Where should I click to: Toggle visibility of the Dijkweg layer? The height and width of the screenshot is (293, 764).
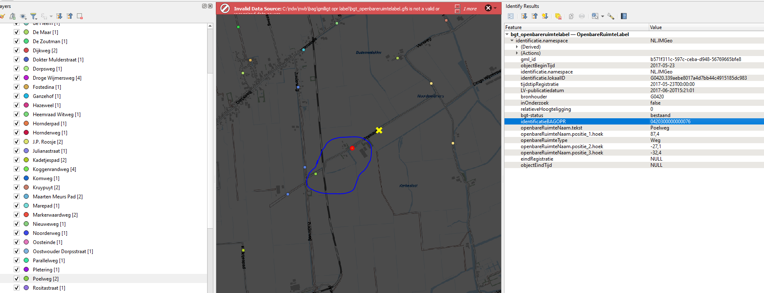click(17, 51)
